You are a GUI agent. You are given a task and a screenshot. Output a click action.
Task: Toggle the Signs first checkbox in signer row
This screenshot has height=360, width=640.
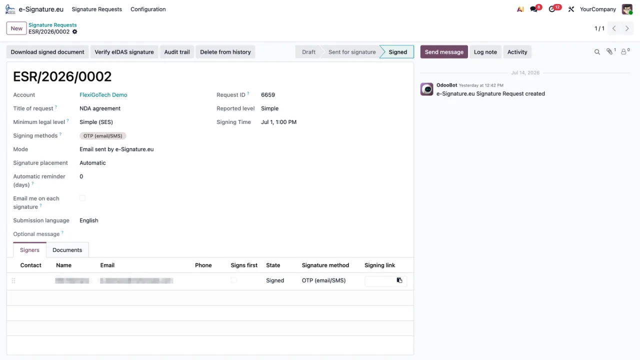click(233, 280)
